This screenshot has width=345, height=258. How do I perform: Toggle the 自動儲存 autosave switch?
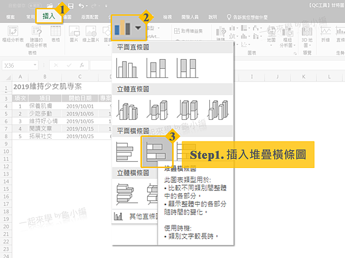point(35,6)
